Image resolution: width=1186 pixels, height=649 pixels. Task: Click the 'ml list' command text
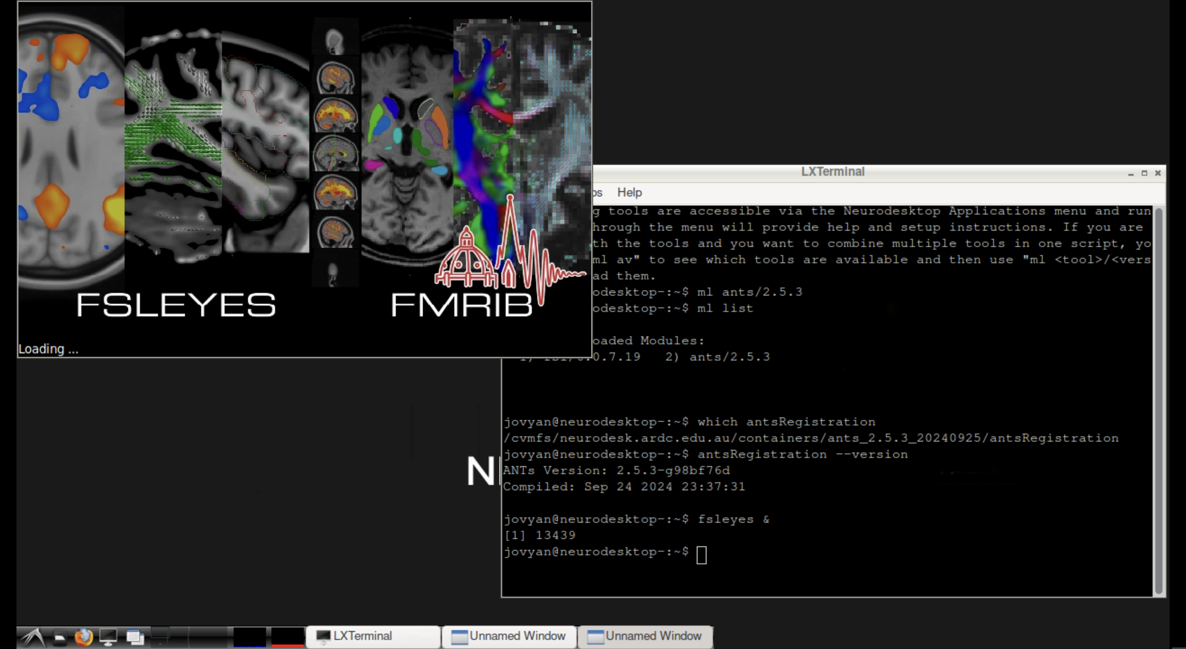point(725,308)
